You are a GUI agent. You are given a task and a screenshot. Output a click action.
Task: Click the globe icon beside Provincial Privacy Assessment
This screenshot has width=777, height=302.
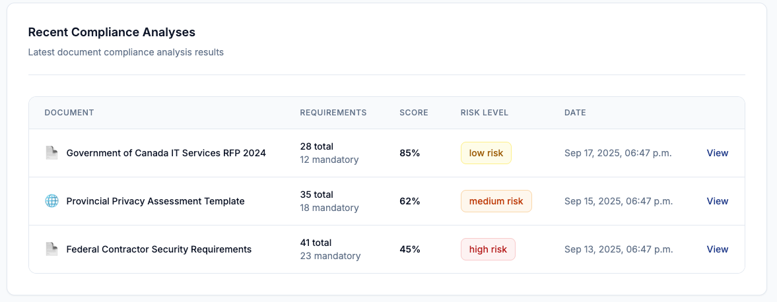(x=51, y=201)
